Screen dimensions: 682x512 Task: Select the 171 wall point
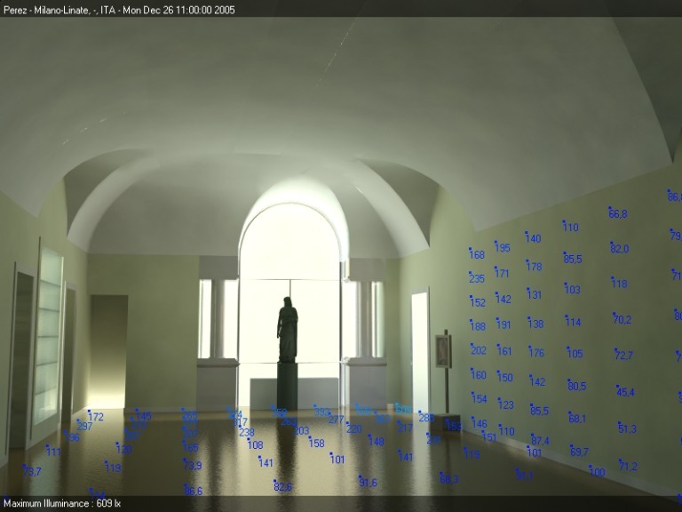tap(502, 273)
